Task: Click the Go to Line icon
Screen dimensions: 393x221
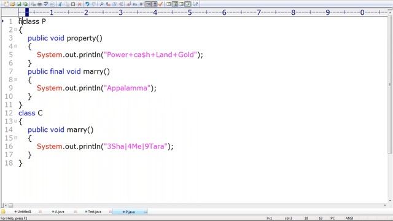Action: 121,4
